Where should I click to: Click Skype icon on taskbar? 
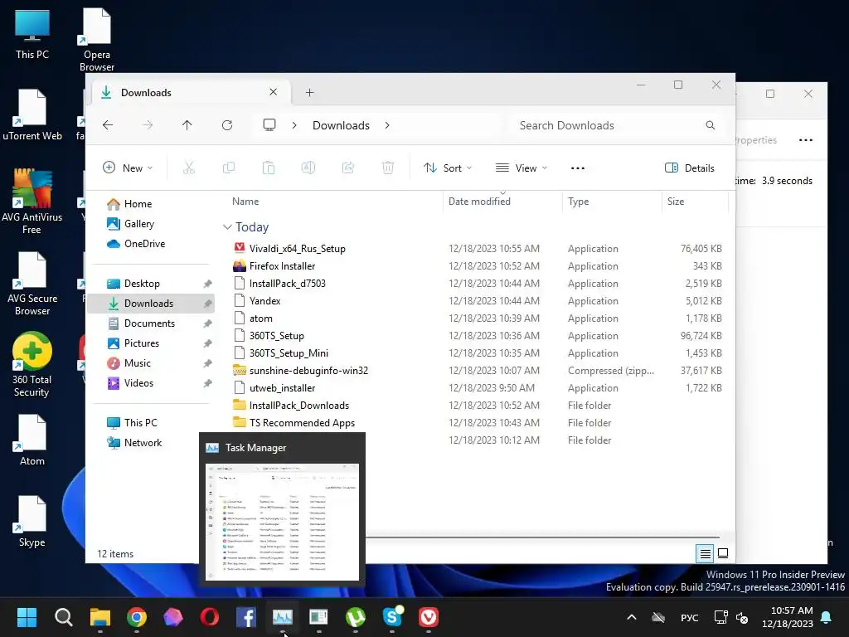[392, 617]
